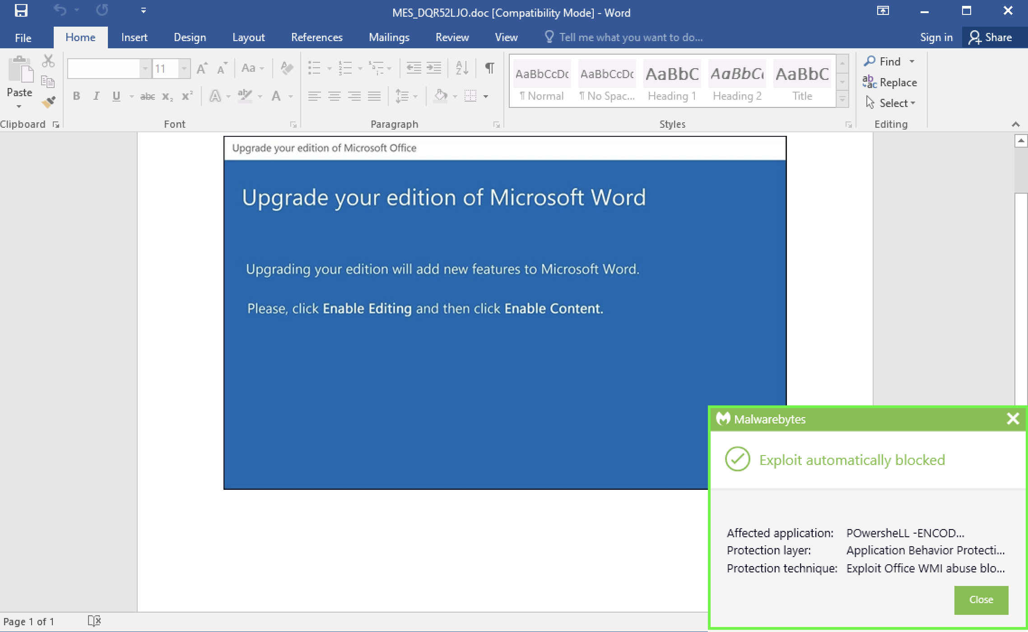Apply text highlight color
The width and height of the screenshot is (1028, 632).
point(245,96)
